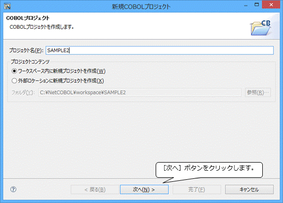
Task: Click the 完了(F) button
Action: point(197,189)
